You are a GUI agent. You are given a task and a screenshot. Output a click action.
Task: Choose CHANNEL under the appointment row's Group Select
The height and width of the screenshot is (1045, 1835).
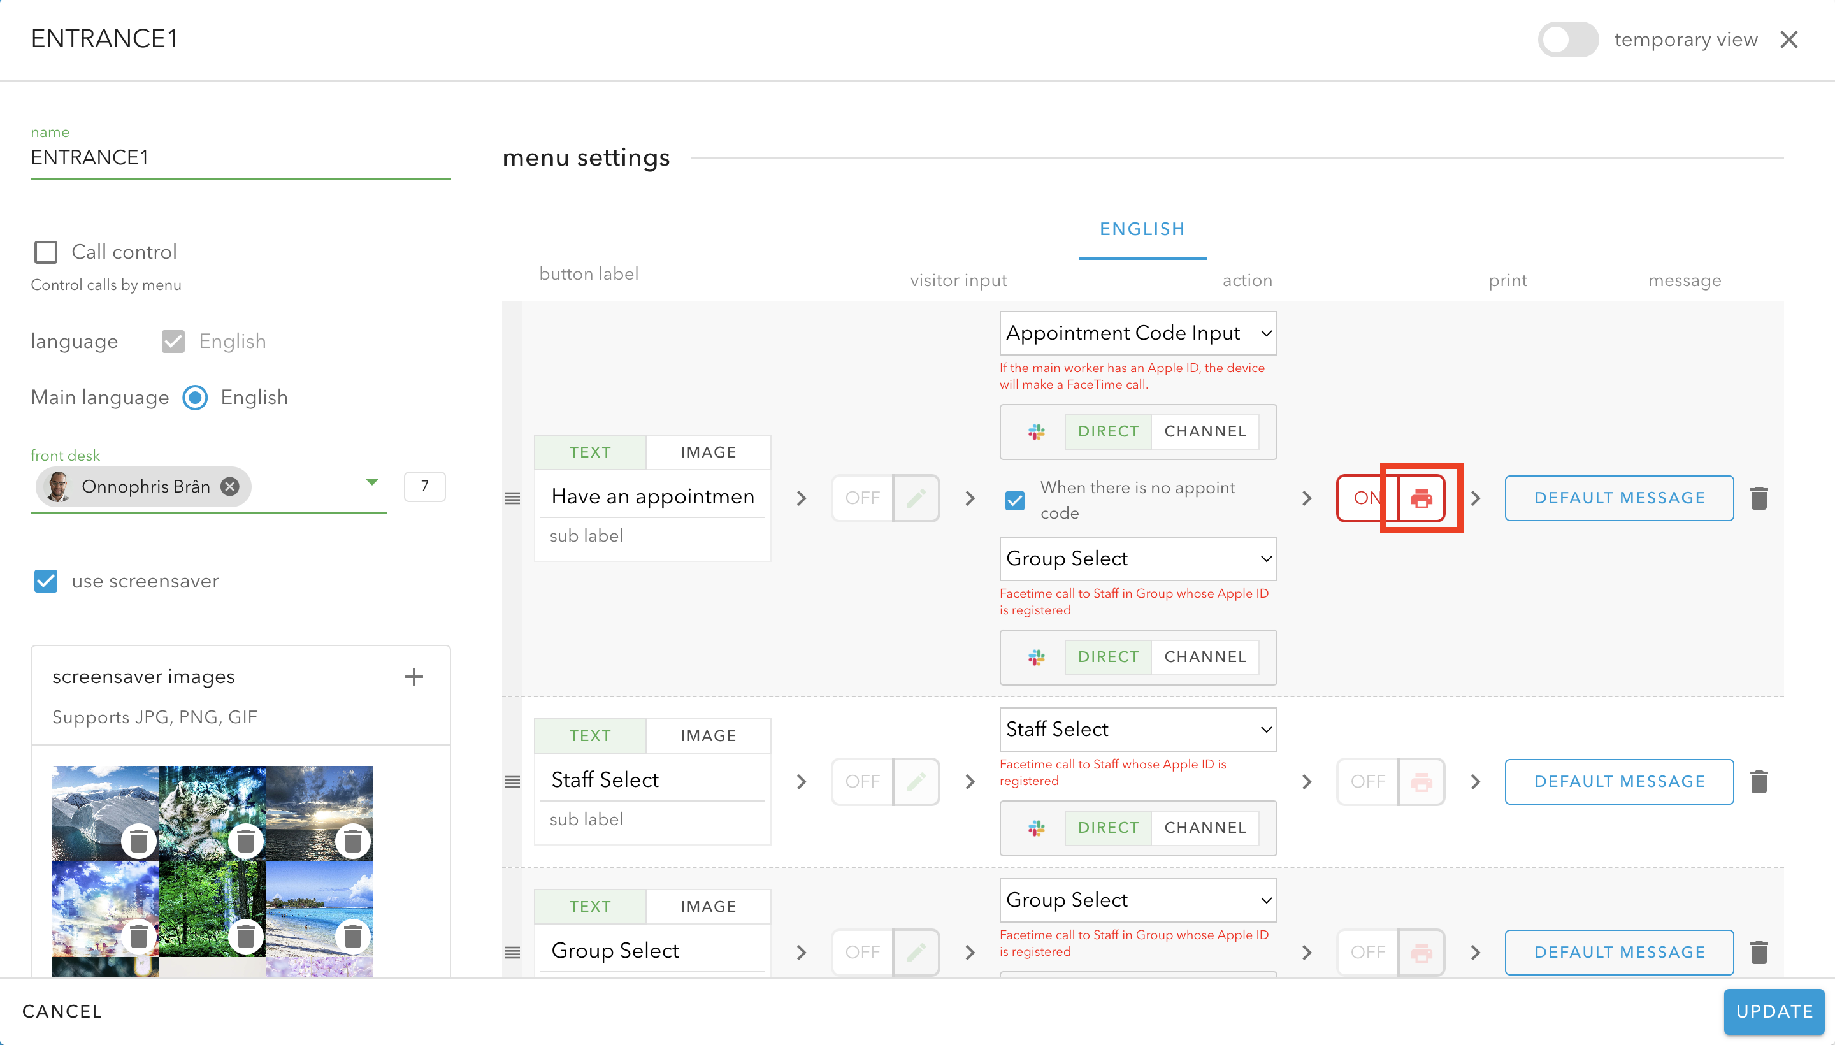coord(1205,657)
